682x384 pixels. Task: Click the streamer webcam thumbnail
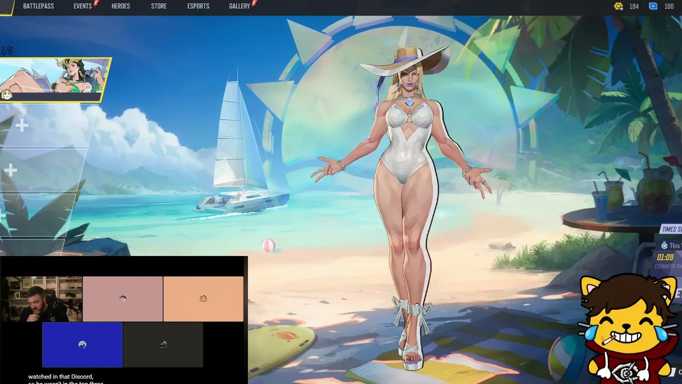pyautogui.click(x=42, y=299)
